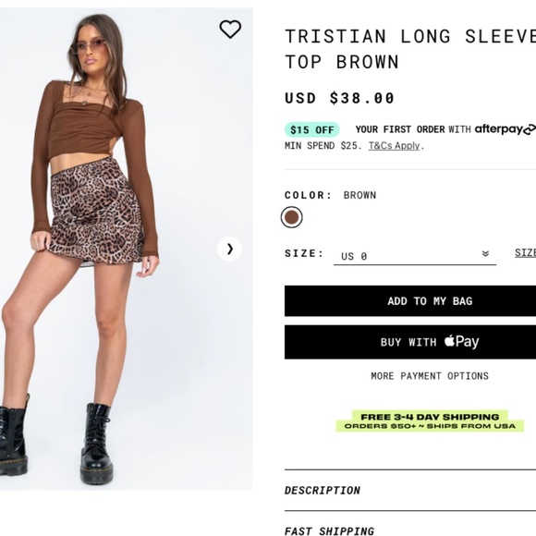Click the Color: Brown label
The width and height of the screenshot is (536, 536).
point(330,195)
